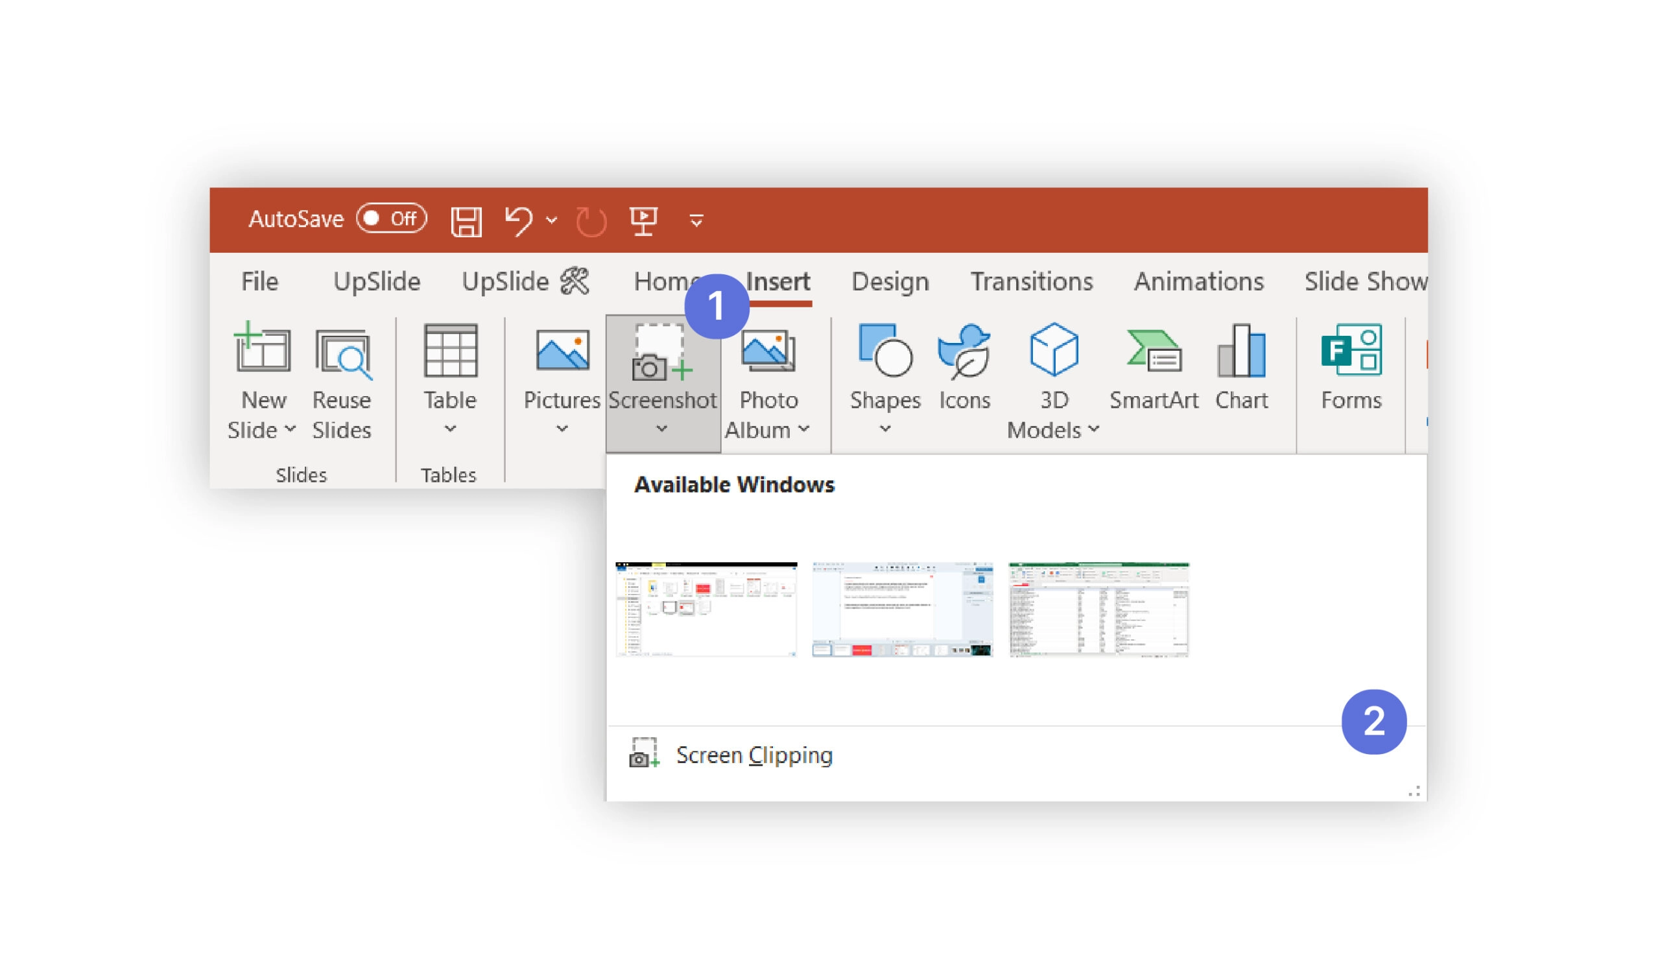Click the New Slide icon
1660x968 pixels.
point(262,348)
